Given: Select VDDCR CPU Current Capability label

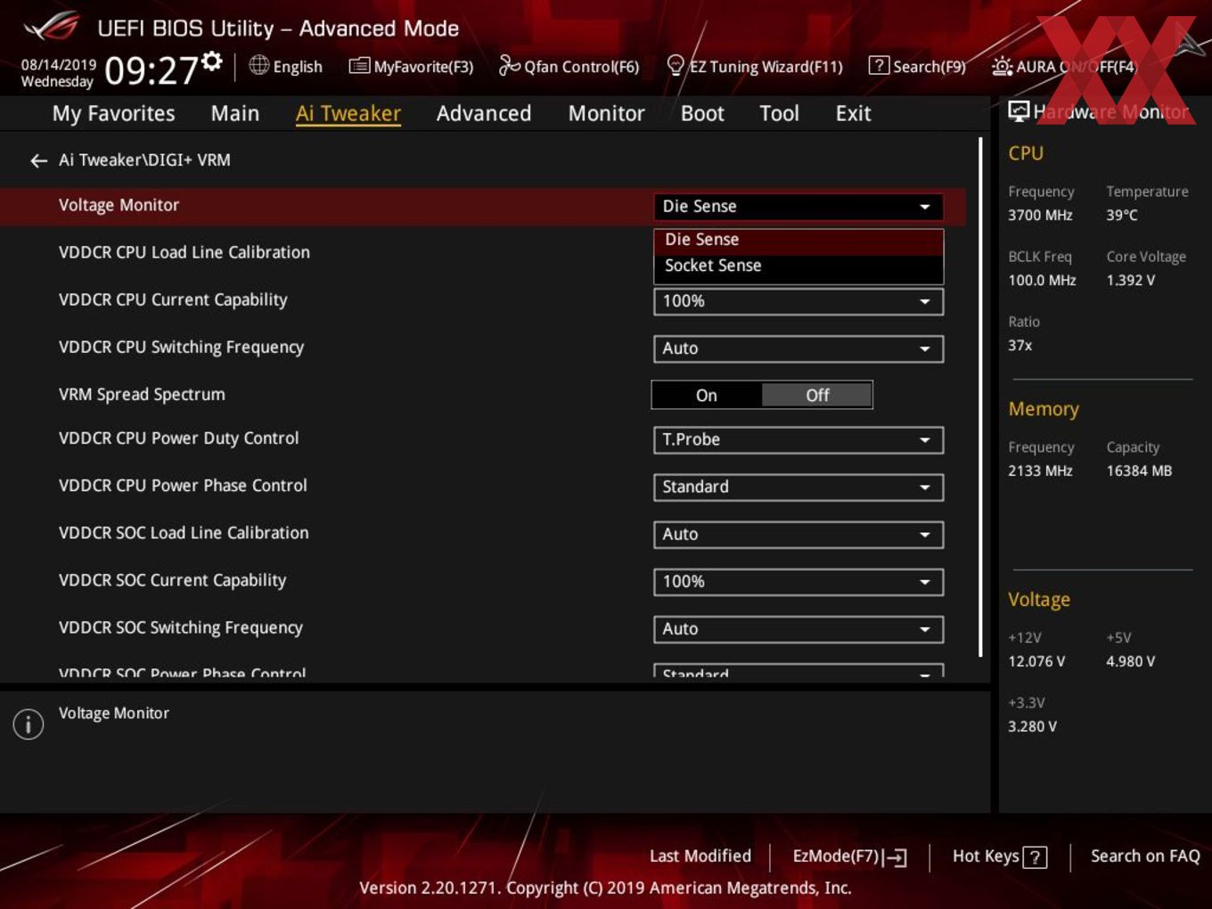Looking at the screenshot, I should (x=173, y=300).
